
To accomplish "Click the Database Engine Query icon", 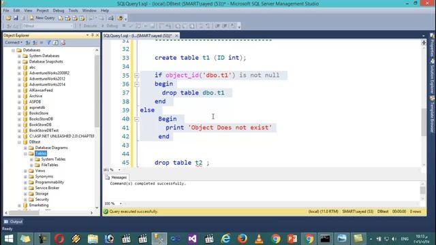I will (61, 18).
